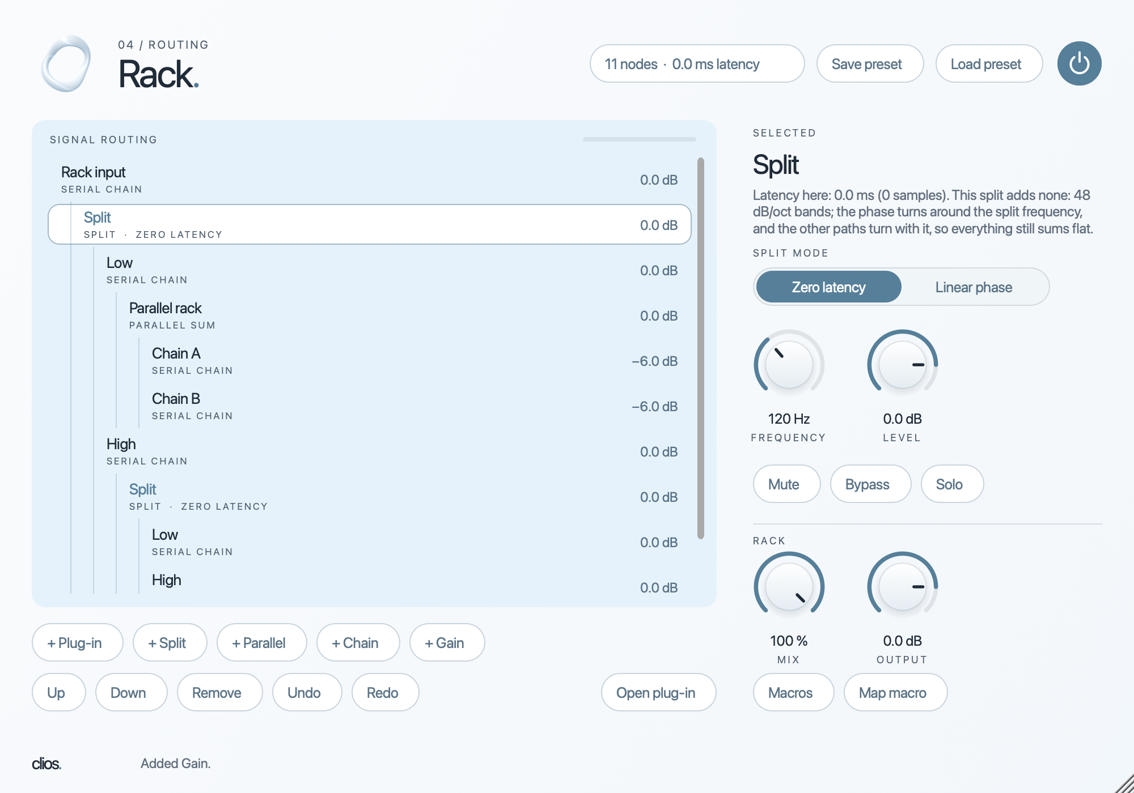Screen dimensions: 1134x793
Task: Select the nested Split row under High
Action: 370,497
